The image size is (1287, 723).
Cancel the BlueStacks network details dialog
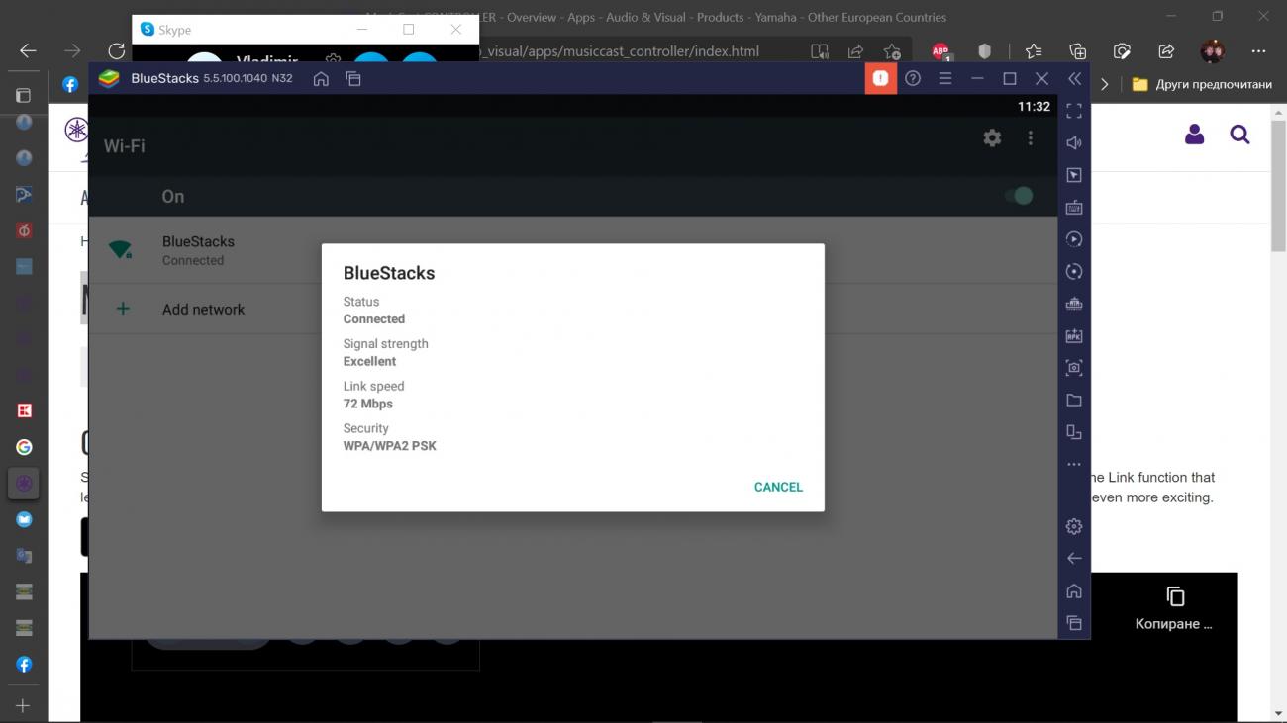click(x=778, y=487)
